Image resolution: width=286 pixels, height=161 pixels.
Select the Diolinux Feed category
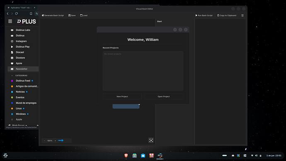click(23, 80)
